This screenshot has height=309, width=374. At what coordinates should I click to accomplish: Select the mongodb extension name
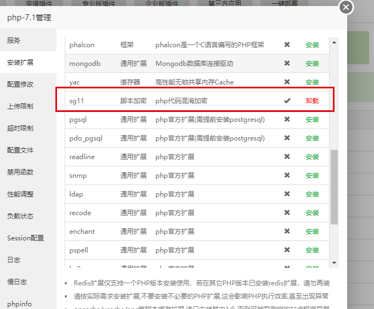(85, 64)
